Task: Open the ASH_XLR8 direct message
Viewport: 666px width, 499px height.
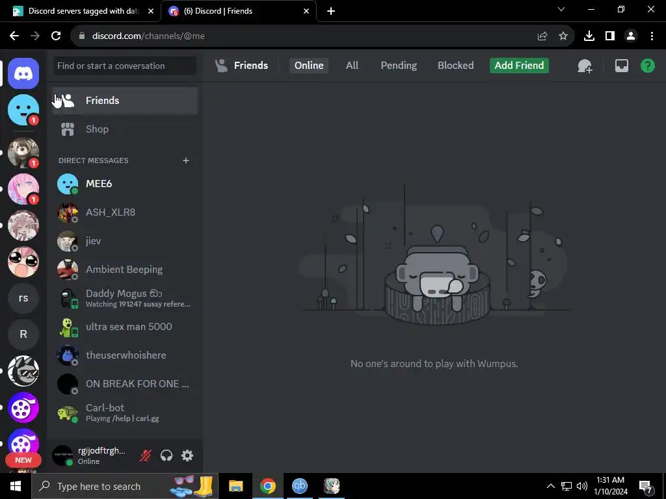Action: click(125, 212)
